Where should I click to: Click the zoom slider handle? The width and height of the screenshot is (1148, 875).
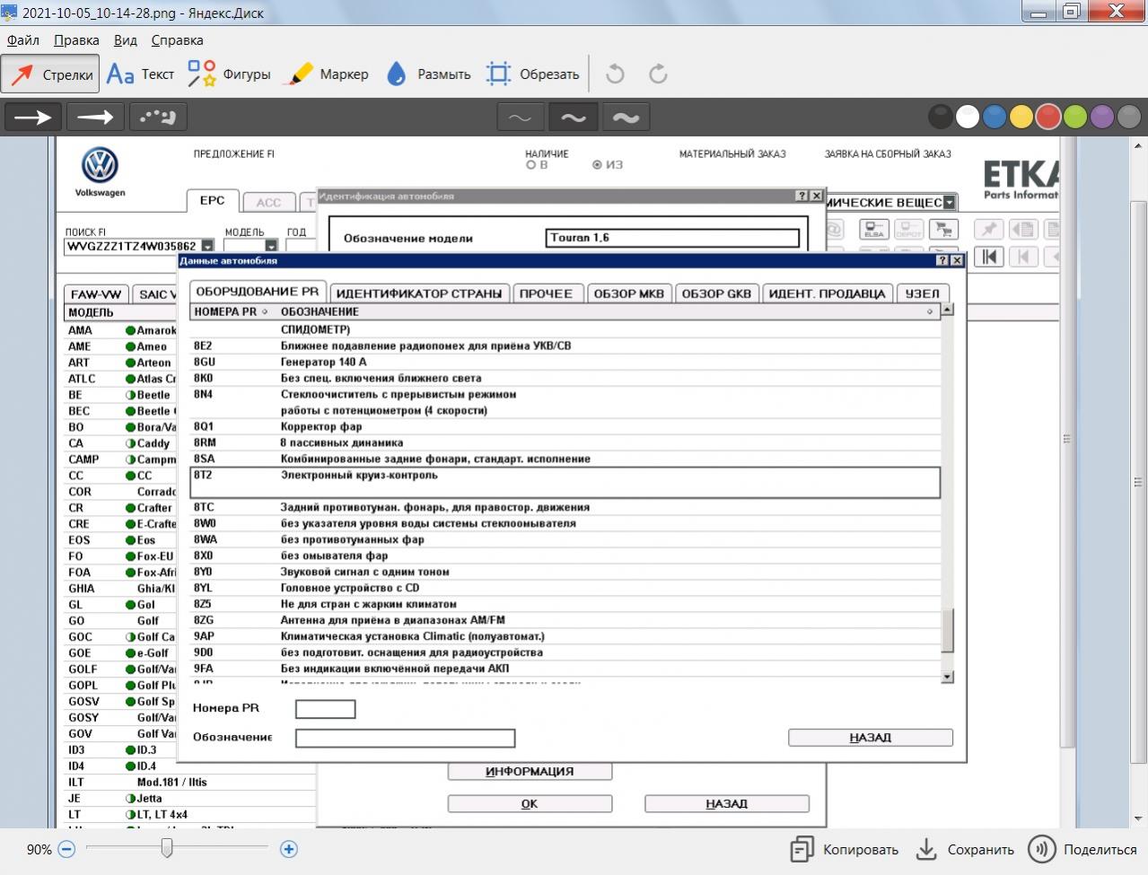coord(167,847)
